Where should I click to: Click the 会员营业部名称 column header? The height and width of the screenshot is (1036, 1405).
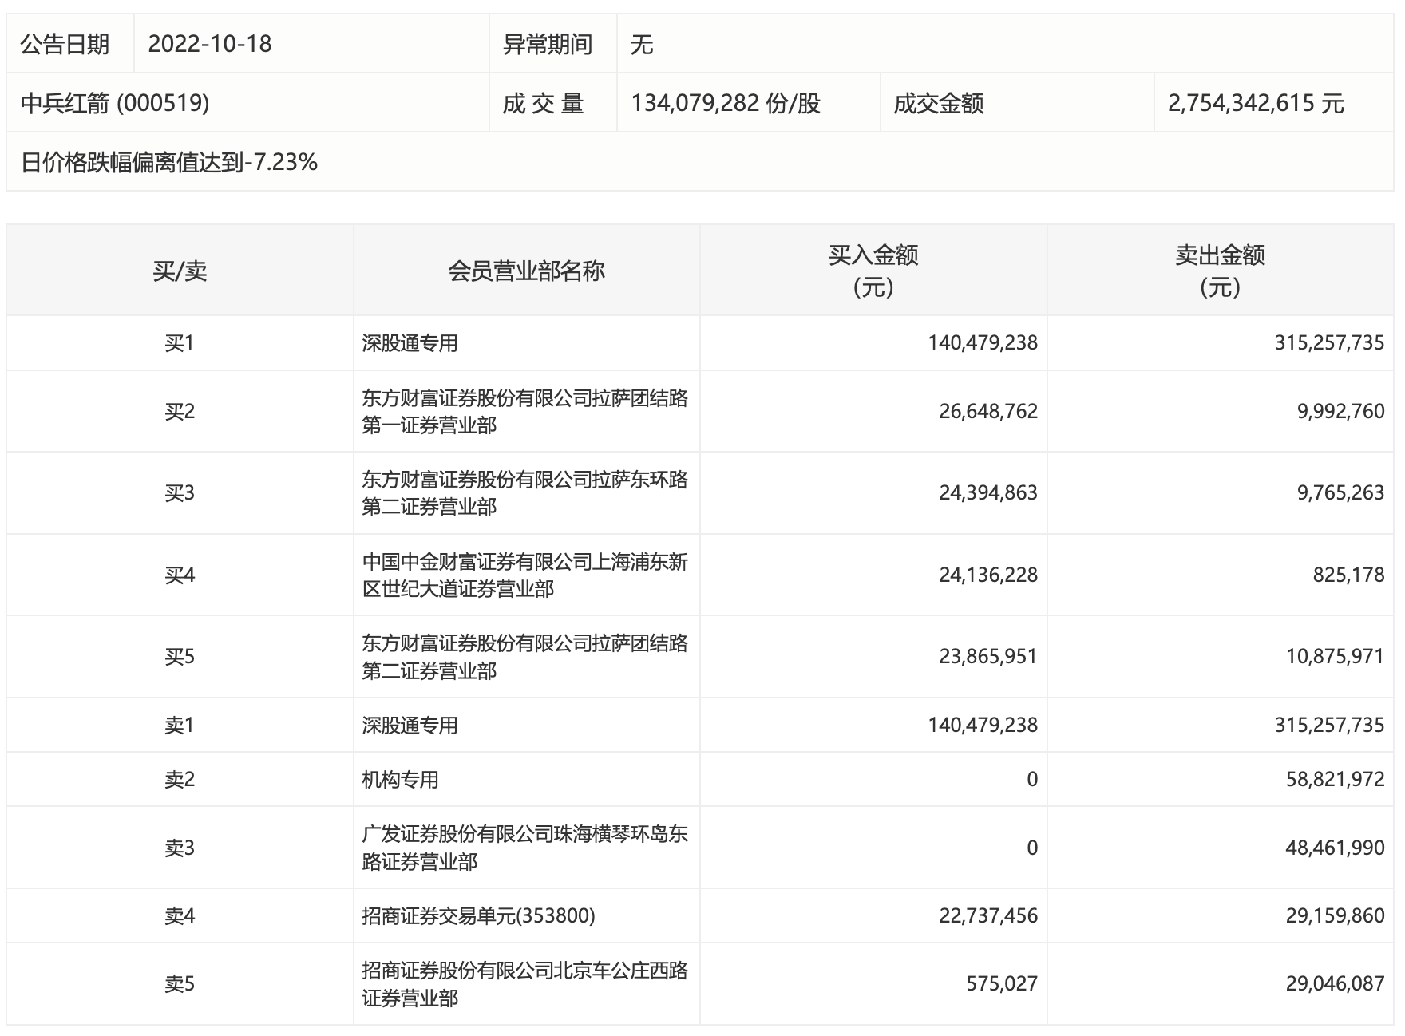coord(526,271)
